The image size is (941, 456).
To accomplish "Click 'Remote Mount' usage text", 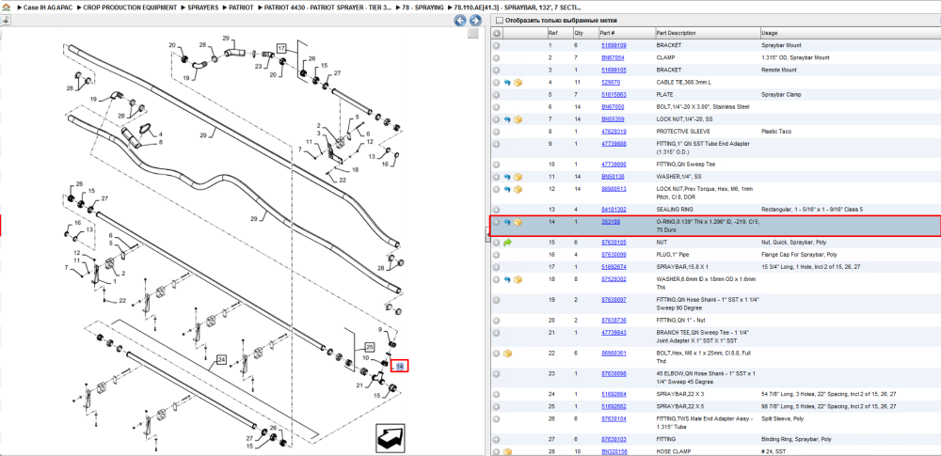I will [777, 71].
